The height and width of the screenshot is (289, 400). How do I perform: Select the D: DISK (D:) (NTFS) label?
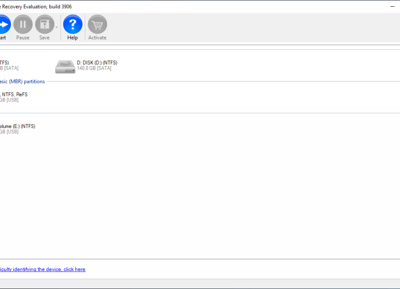97,63
